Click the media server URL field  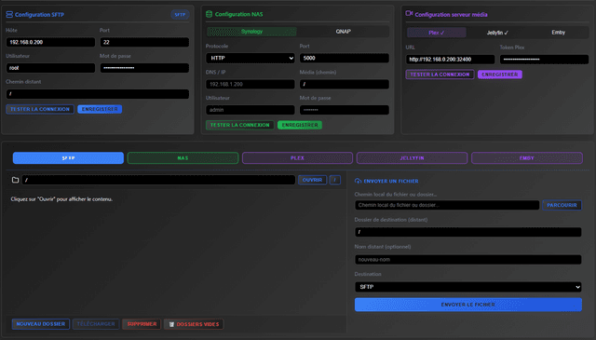click(x=450, y=60)
